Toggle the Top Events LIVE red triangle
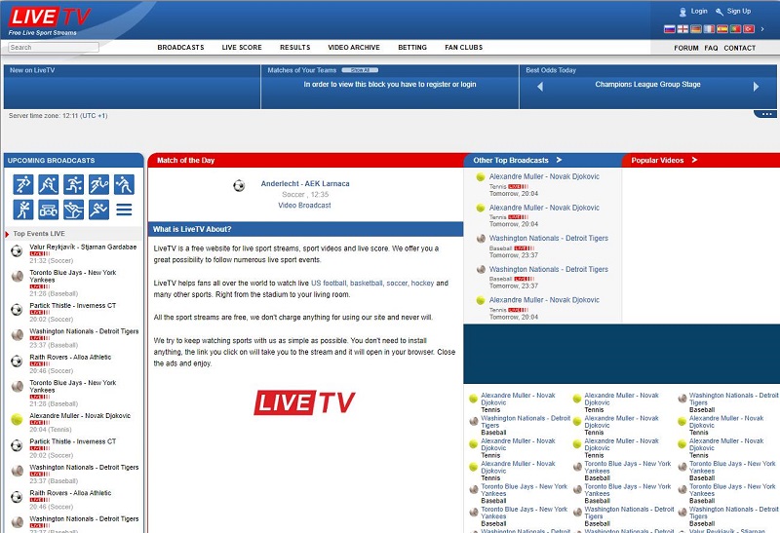Screen dimensions: 780x533 coord(7,234)
